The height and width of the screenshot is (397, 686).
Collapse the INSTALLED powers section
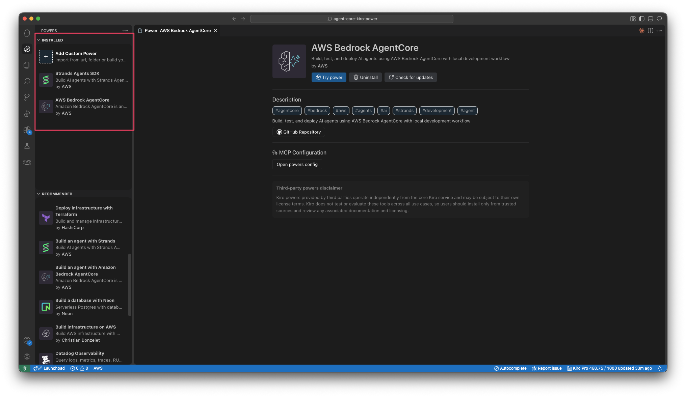[x=52, y=40]
